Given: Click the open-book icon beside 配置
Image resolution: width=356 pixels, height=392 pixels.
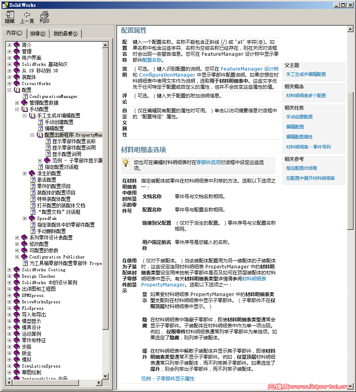Looking at the screenshot, I should [17, 90].
